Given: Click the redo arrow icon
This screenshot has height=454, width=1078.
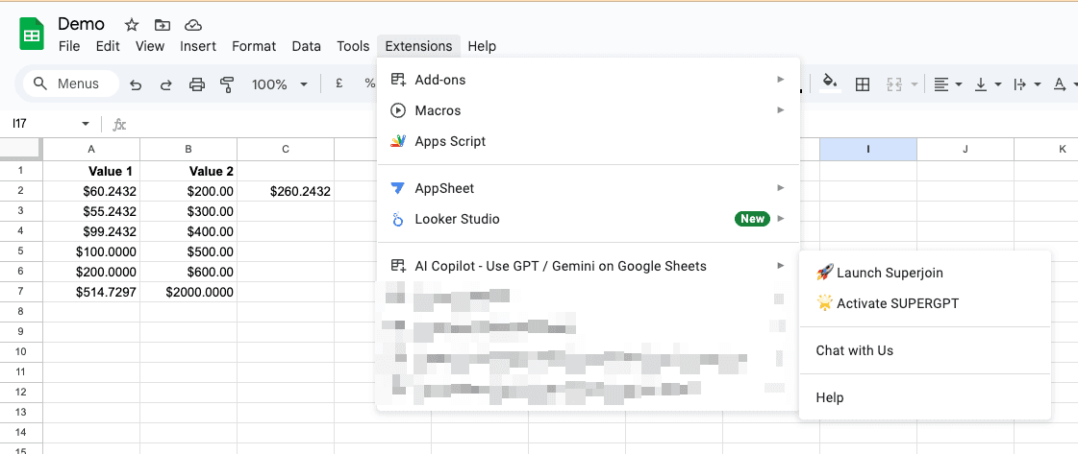Looking at the screenshot, I should click(x=165, y=84).
